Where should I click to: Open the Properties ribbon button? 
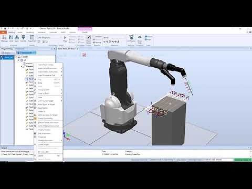coord(32,38)
